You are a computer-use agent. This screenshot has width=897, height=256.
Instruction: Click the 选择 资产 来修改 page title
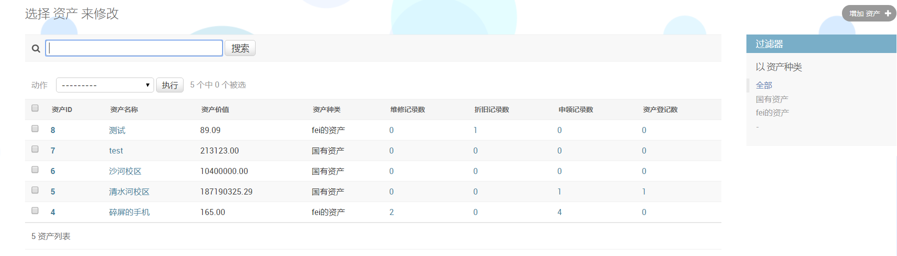point(72,13)
